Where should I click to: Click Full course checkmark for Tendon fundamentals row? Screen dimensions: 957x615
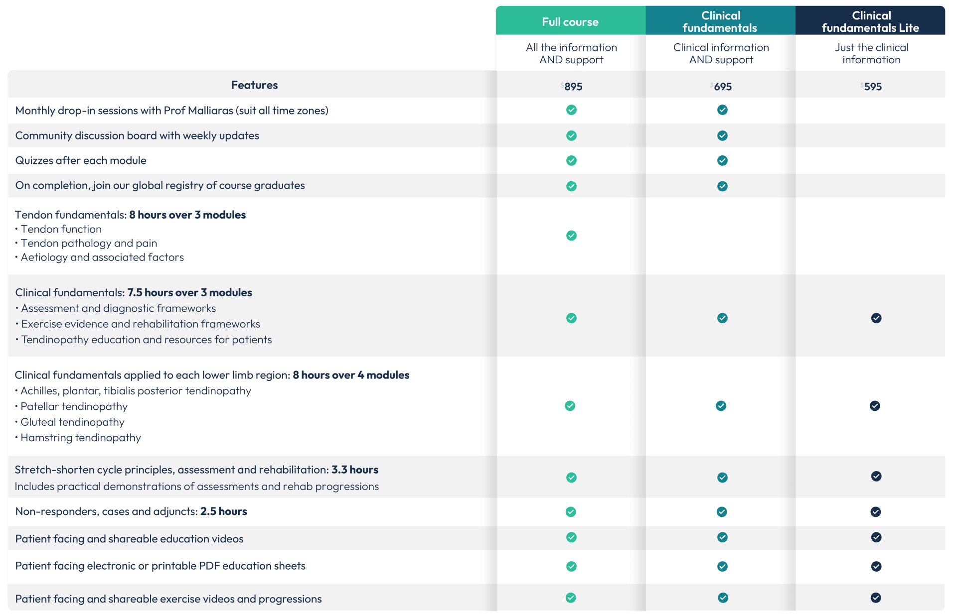pos(571,236)
